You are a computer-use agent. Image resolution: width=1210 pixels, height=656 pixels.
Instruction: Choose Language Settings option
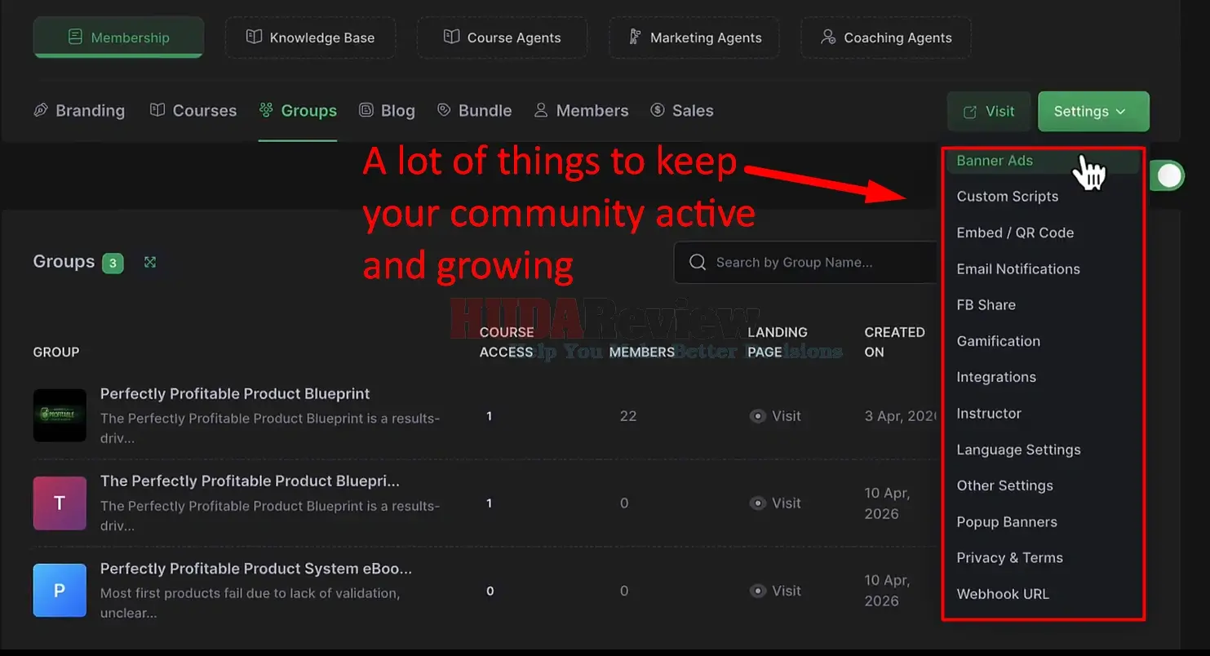click(1018, 450)
